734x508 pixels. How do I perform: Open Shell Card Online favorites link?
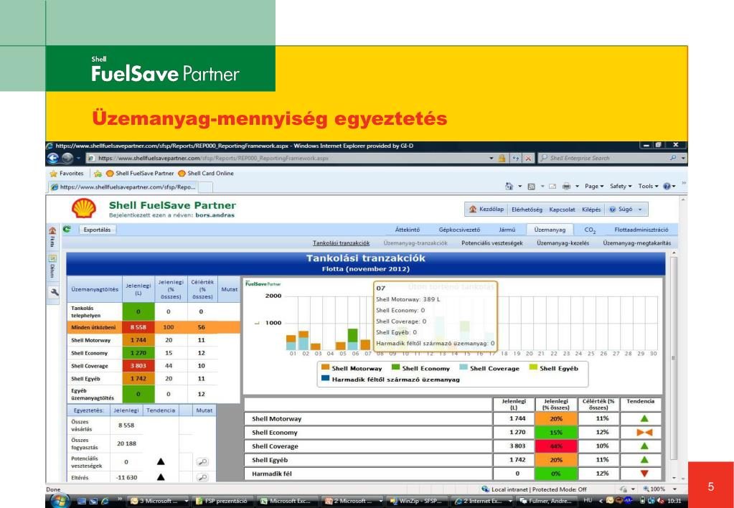coord(206,173)
